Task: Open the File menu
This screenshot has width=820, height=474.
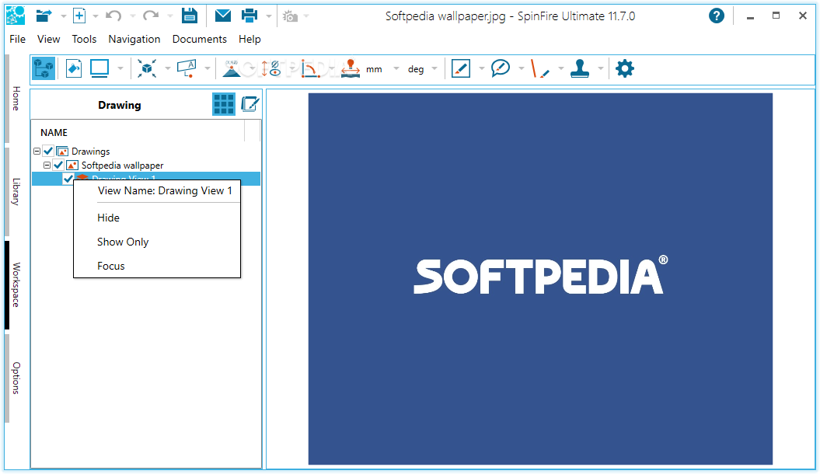Action: [x=17, y=39]
